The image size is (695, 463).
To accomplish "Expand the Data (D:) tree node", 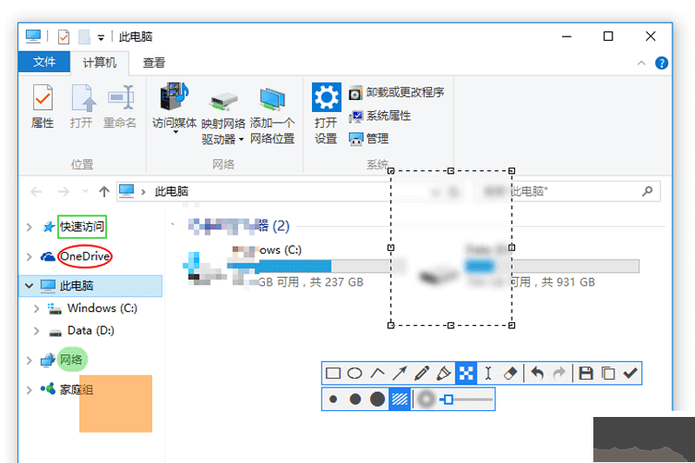I will click(36, 331).
